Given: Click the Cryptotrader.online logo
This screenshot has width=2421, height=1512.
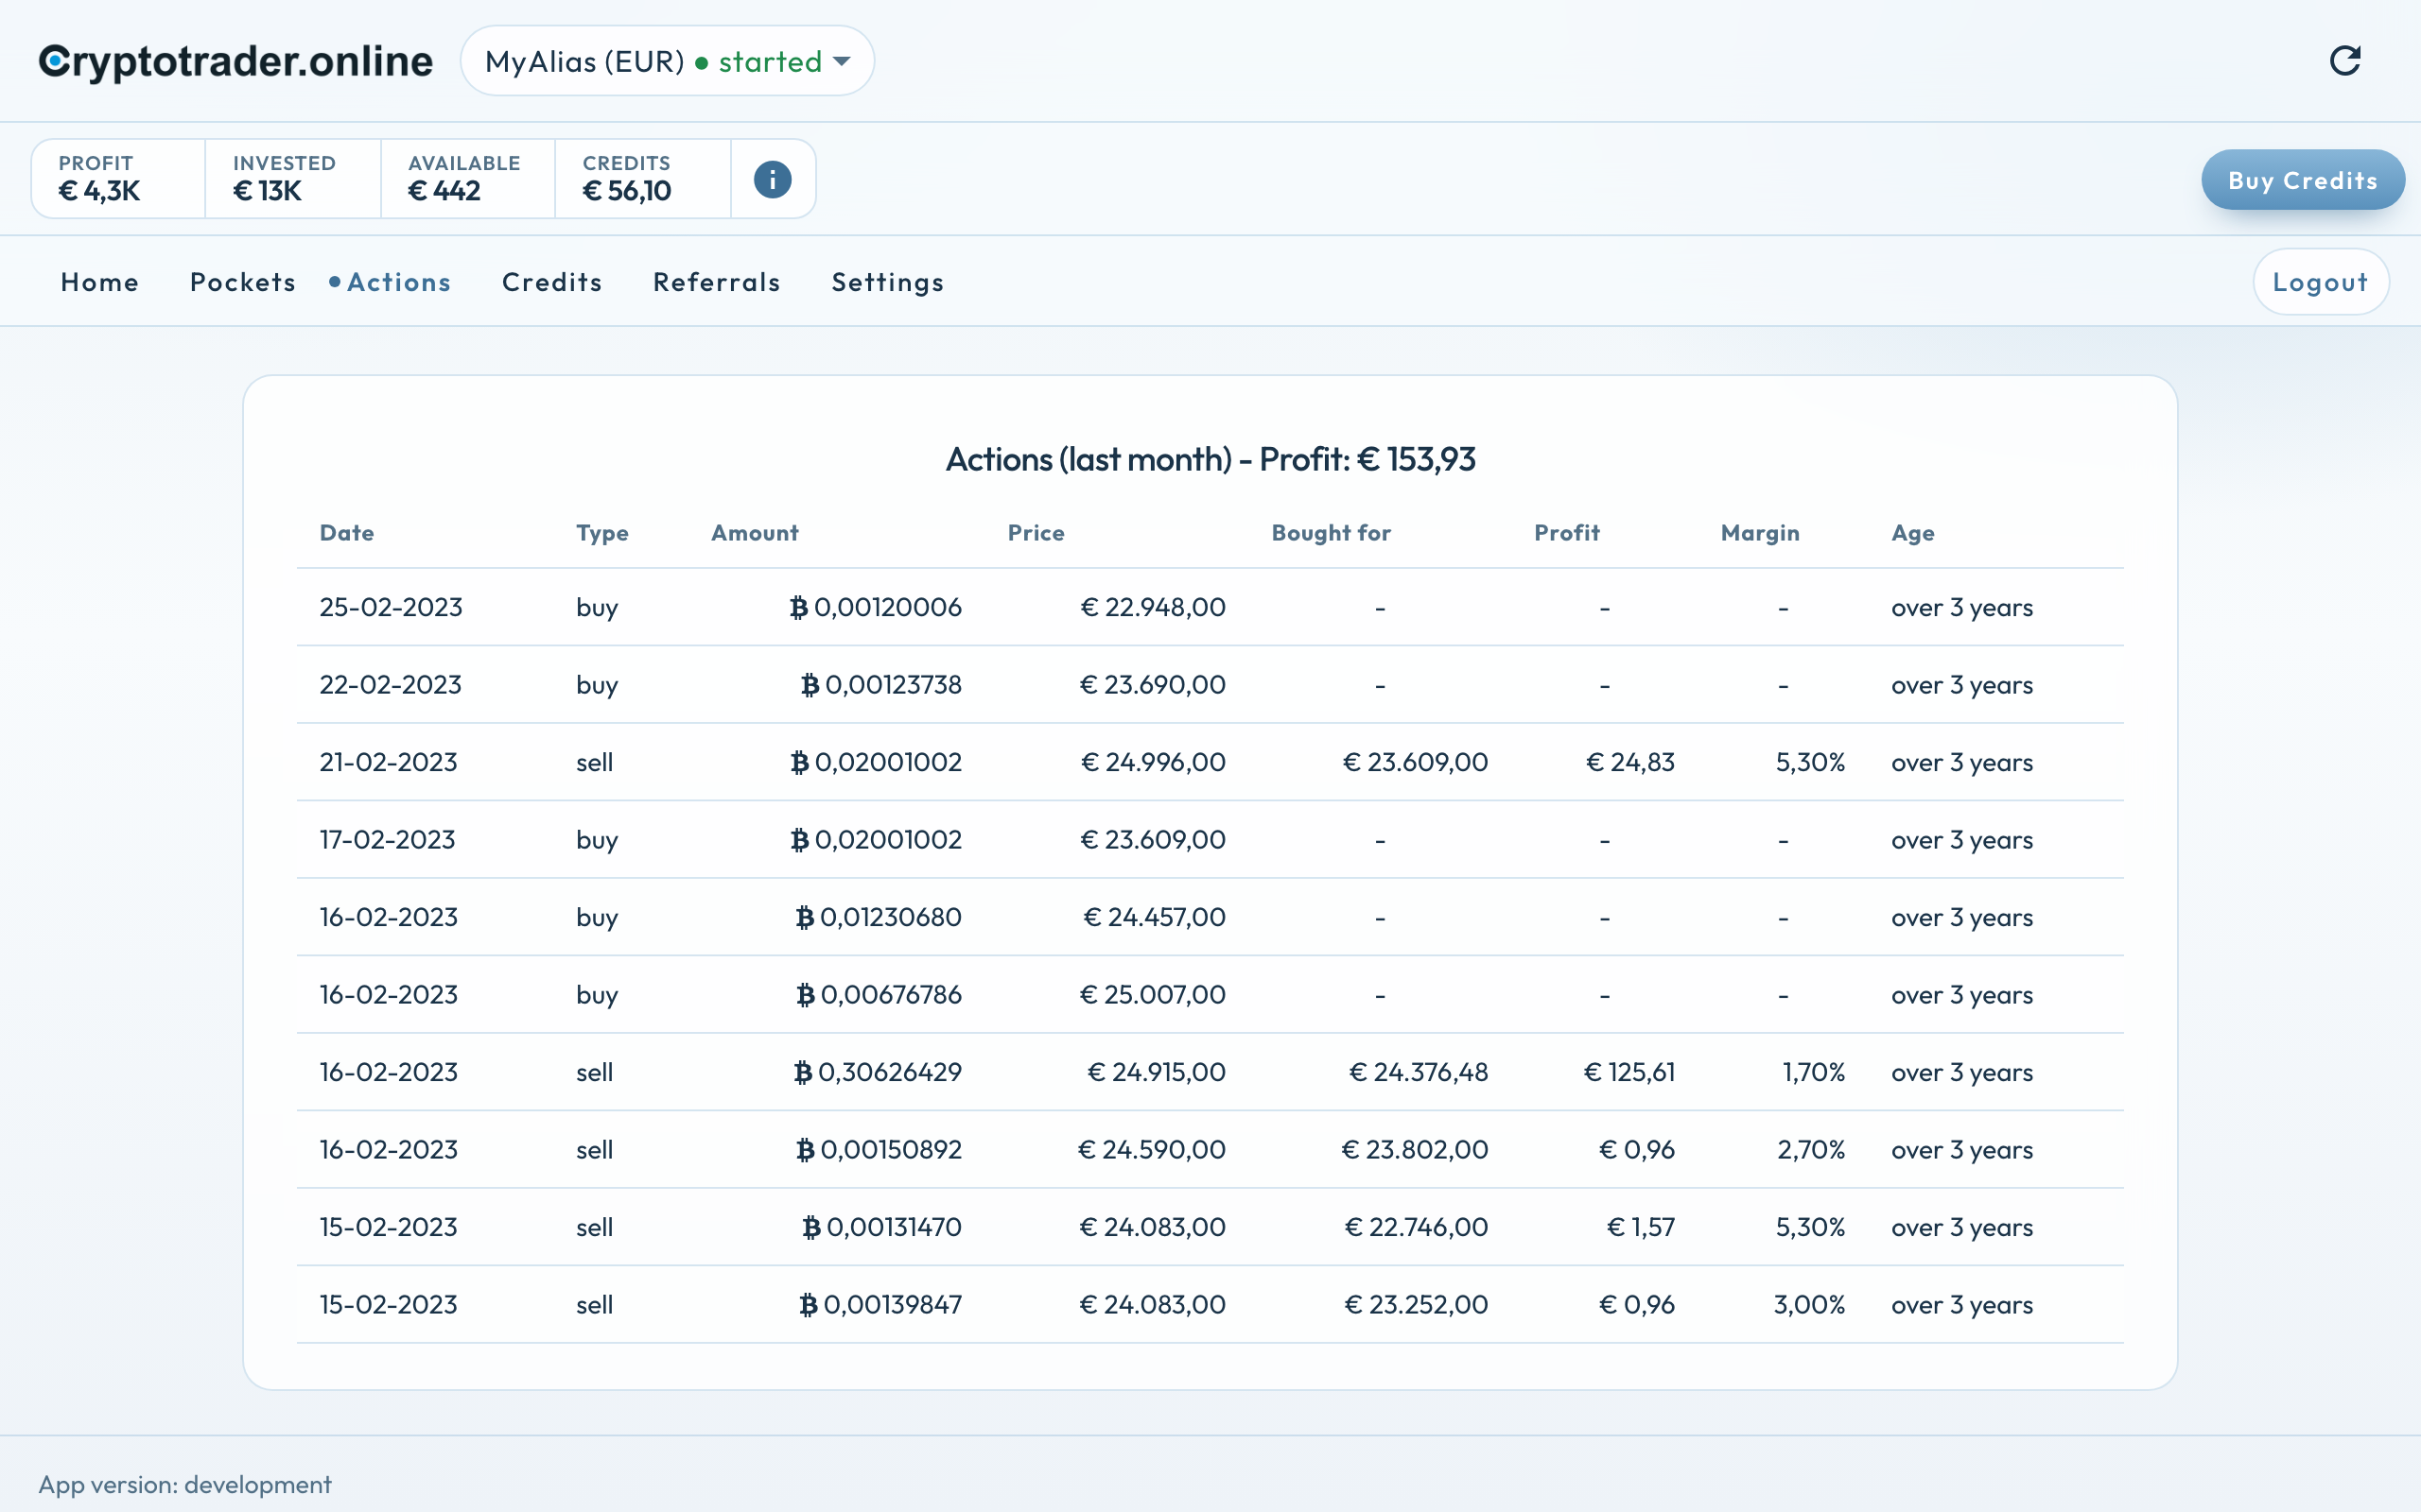Looking at the screenshot, I should [236, 61].
